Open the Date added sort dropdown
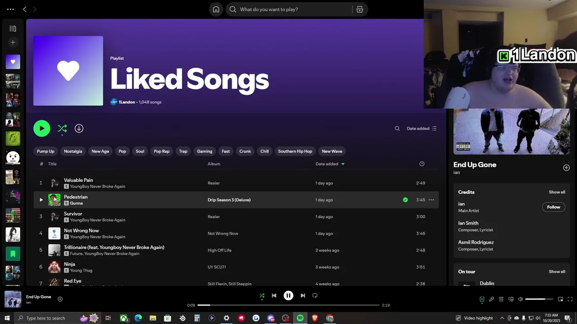The height and width of the screenshot is (324, 577). 421,129
